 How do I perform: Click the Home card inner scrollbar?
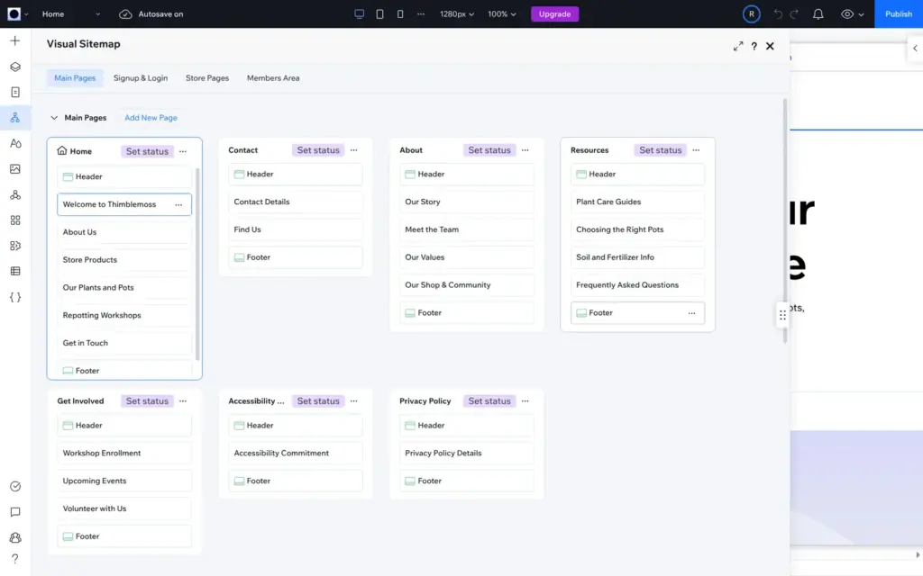(197, 265)
